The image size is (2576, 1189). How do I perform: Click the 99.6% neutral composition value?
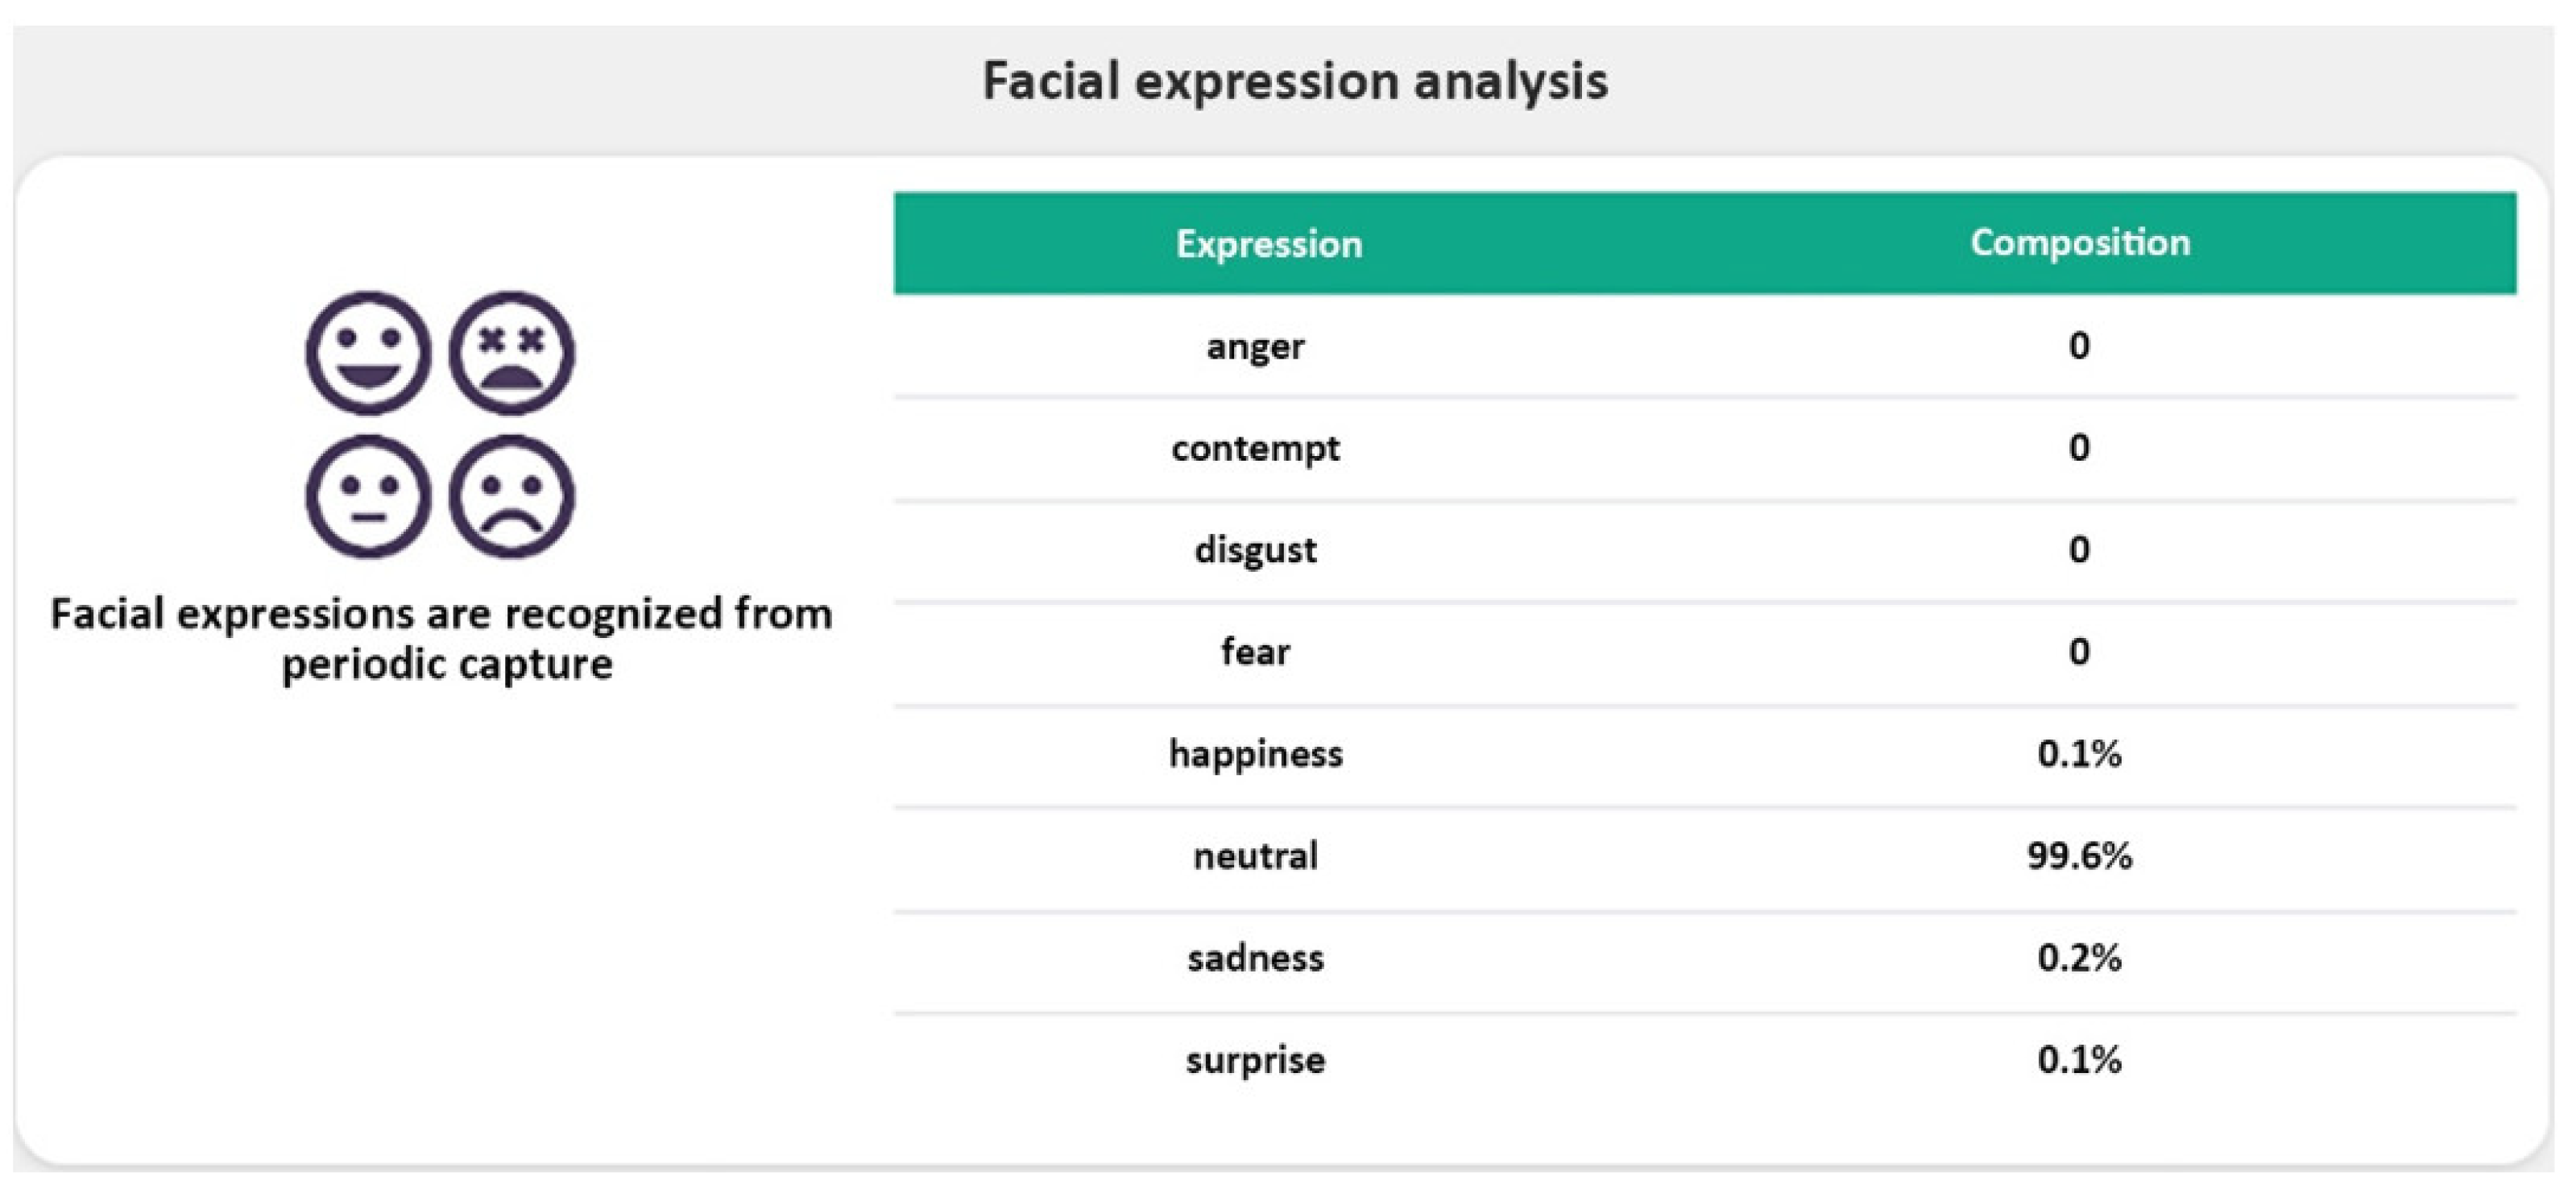2079,856
